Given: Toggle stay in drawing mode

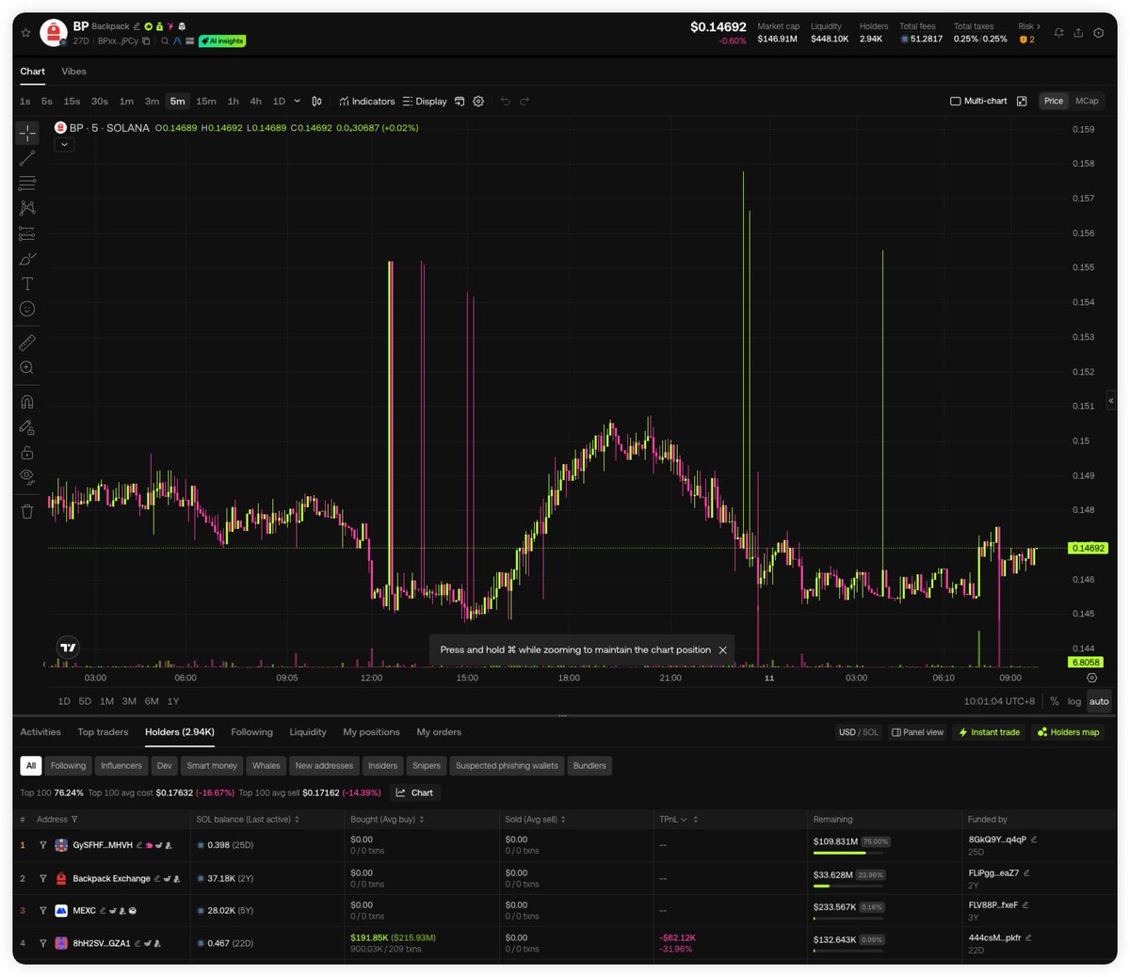Looking at the screenshot, I should coord(27,427).
